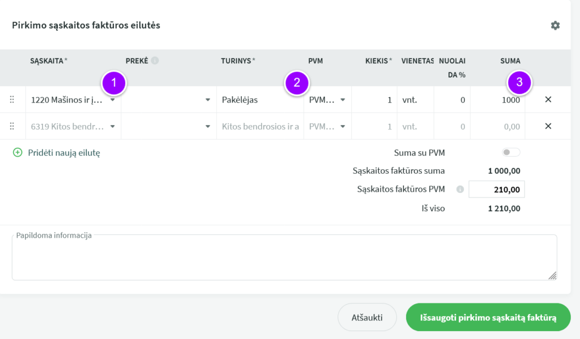Open the invoice lines settings gear
Viewport: 580px width, 339px height.
click(x=555, y=25)
